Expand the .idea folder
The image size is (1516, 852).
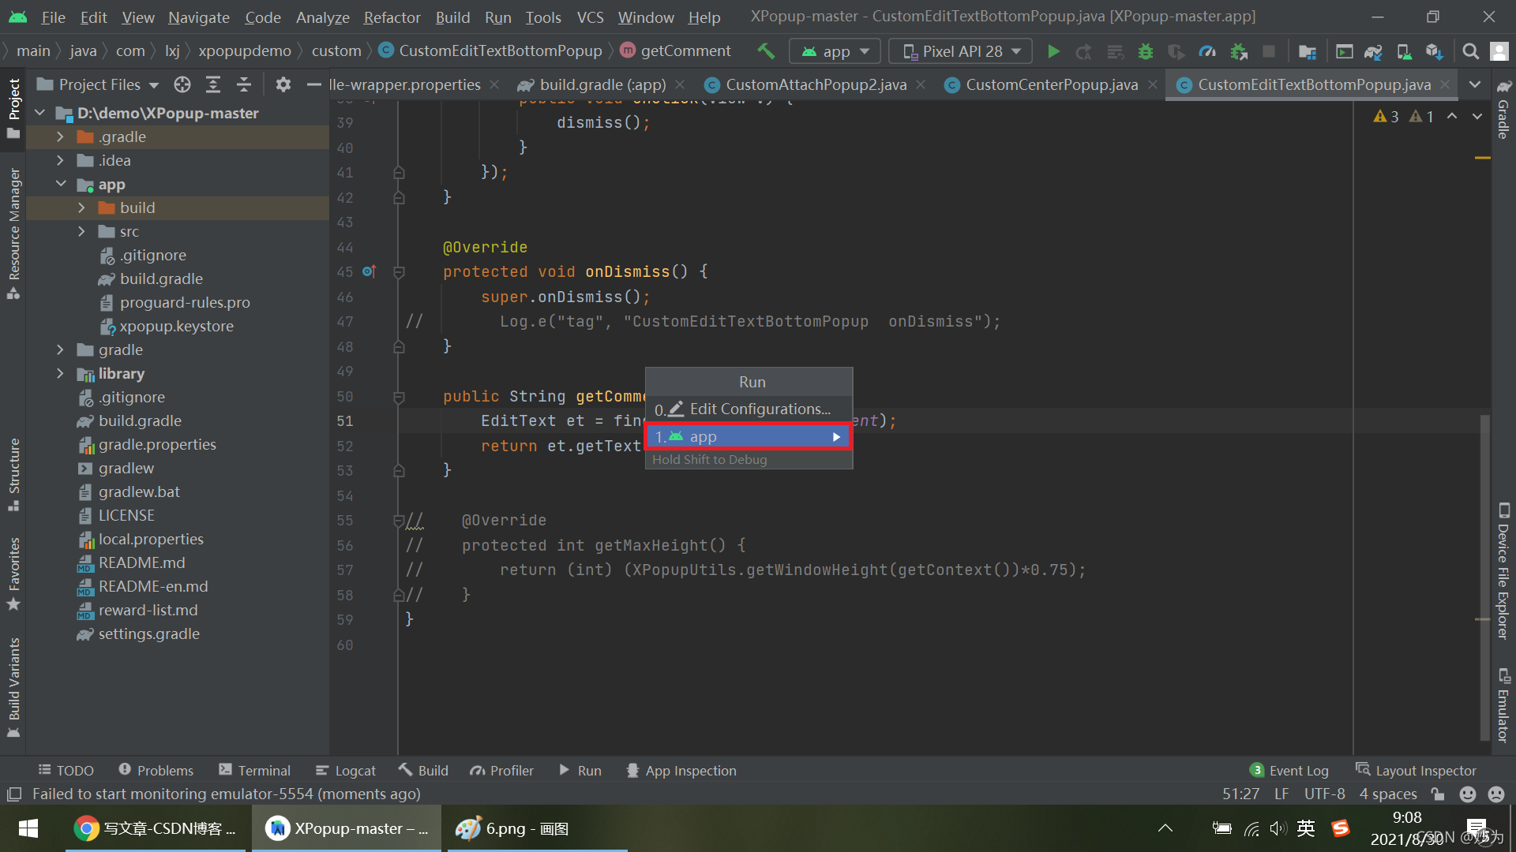[60, 160]
